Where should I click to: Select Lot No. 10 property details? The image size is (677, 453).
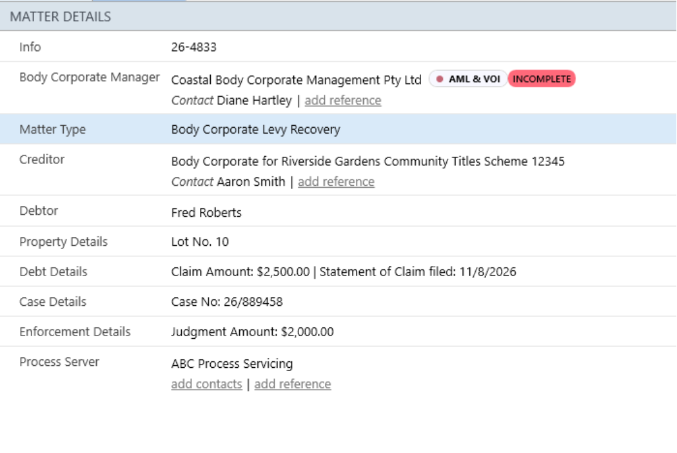(x=200, y=241)
